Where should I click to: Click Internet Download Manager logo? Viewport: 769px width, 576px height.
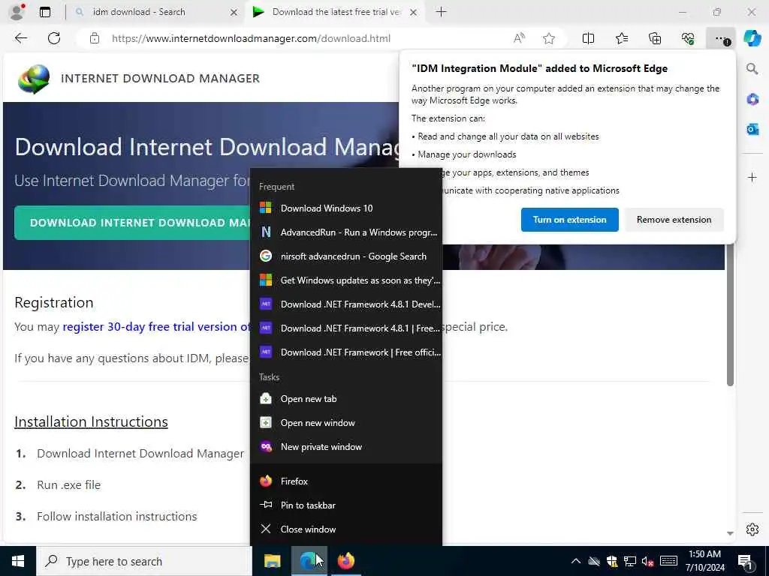click(x=34, y=78)
